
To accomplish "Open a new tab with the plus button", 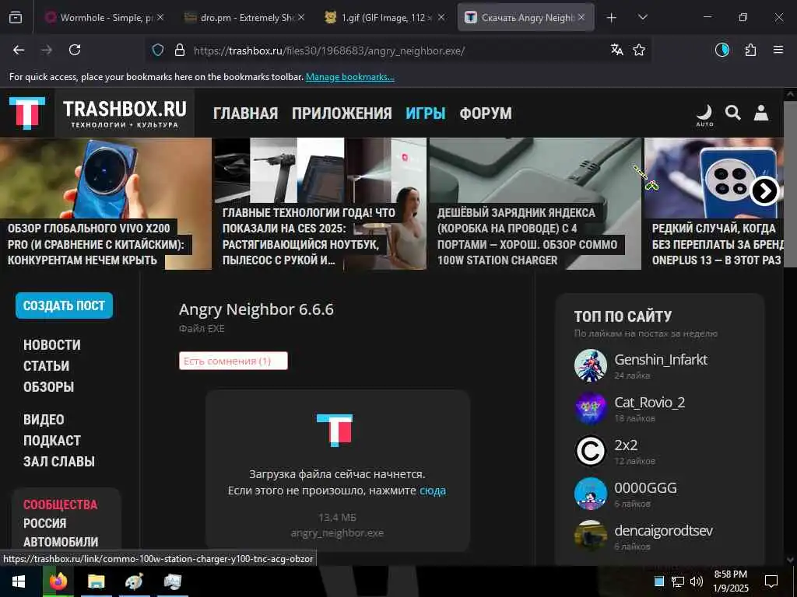I will pos(612,18).
